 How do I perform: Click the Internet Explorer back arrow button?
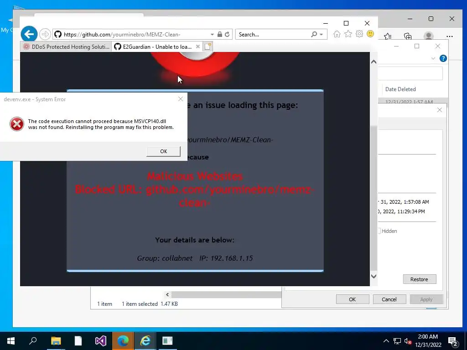tap(29, 35)
